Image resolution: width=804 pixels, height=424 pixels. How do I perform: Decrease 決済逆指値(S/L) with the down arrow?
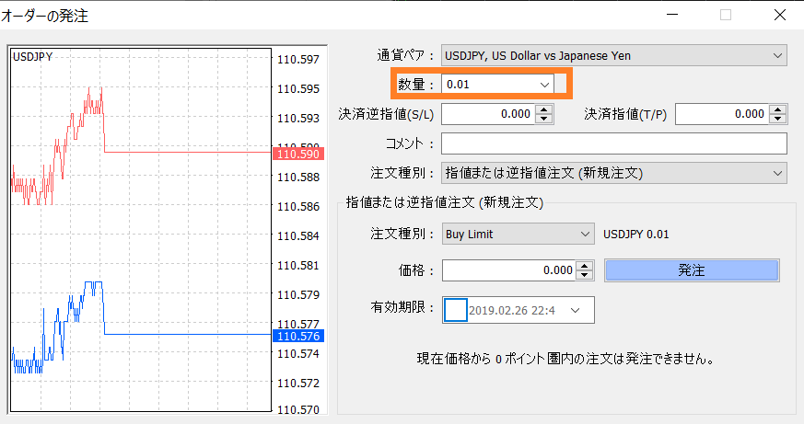(x=544, y=119)
